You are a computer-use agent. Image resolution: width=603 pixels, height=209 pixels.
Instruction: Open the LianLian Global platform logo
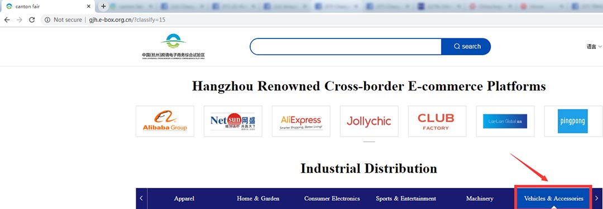coord(505,121)
